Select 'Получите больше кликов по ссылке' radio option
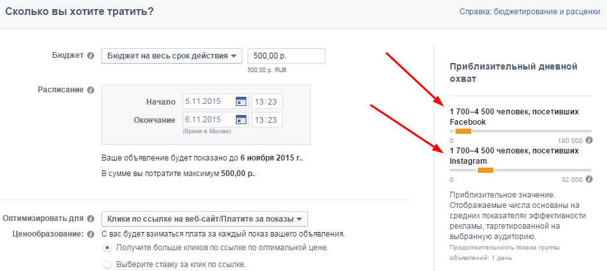 108,248
